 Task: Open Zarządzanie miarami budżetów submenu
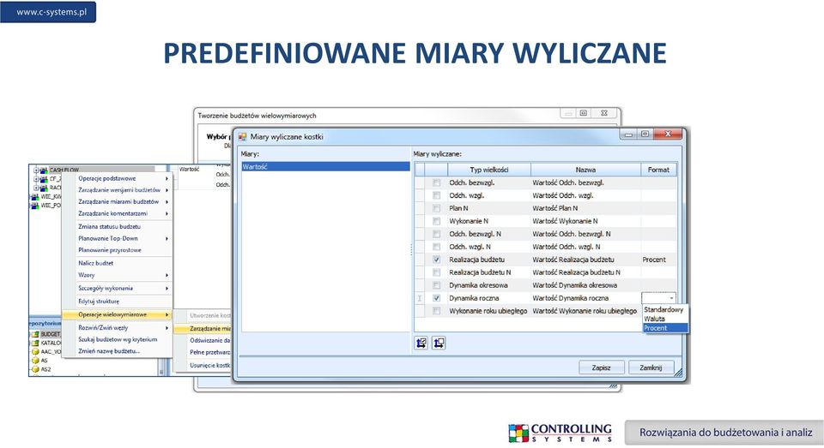pyautogui.click(x=118, y=201)
